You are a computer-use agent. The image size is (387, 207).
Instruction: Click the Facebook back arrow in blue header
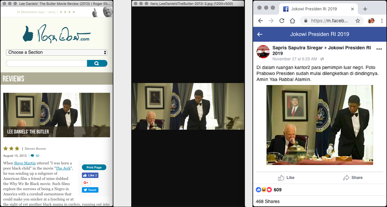click(260, 34)
